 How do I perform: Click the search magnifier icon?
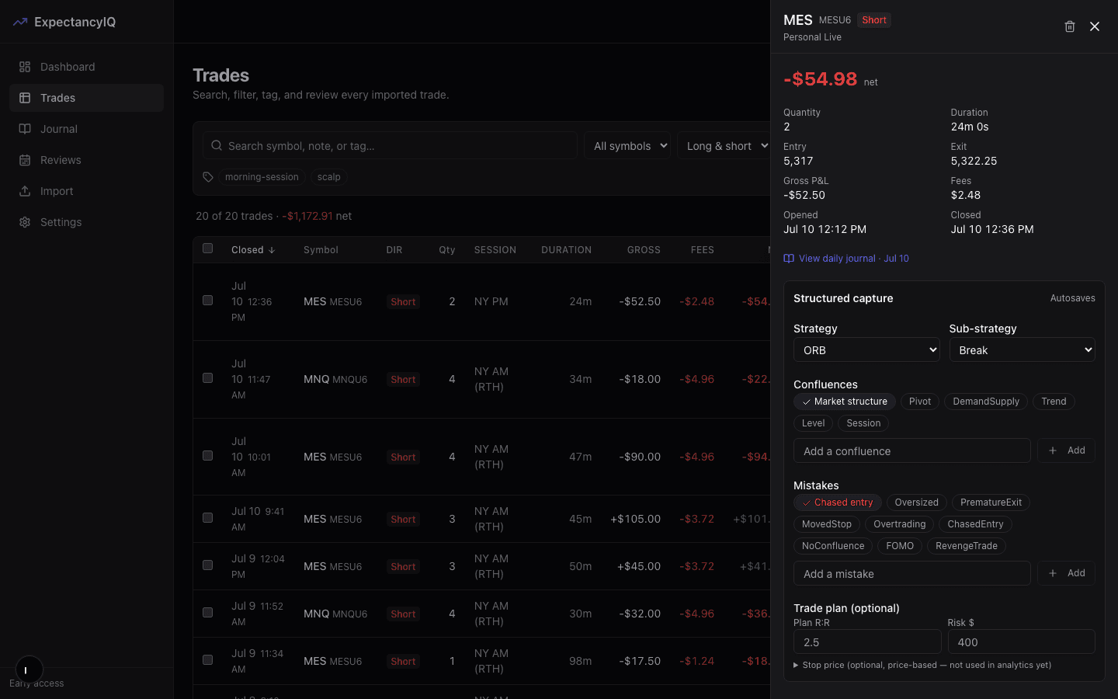(x=217, y=145)
